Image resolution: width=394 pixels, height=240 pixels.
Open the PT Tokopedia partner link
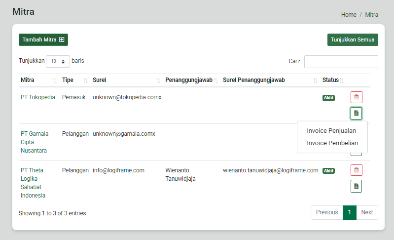pyautogui.click(x=37, y=97)
